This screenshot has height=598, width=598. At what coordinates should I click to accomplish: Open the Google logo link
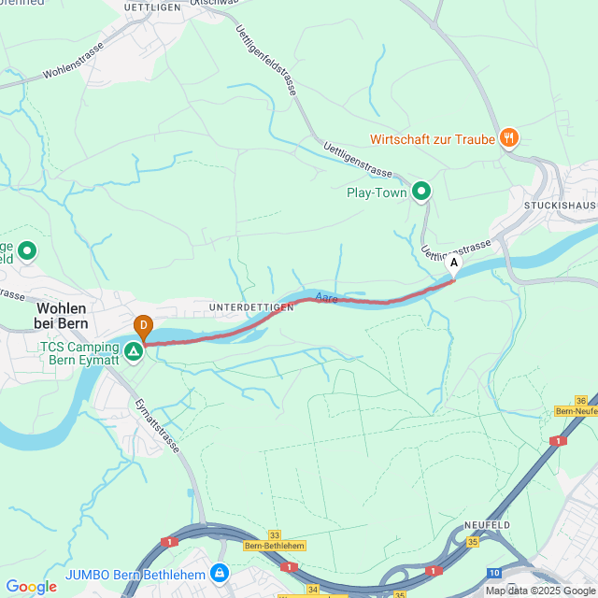pyautogui.click(x=31, y=586)
